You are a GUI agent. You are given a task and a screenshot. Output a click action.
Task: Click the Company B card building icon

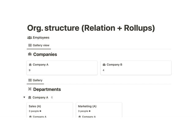[104, 65]
